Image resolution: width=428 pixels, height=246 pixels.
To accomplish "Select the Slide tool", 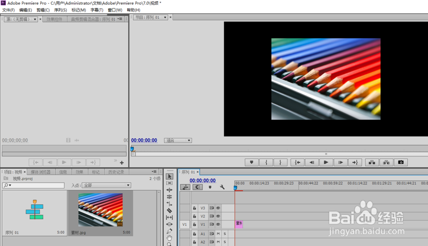I will pyautogui.click(x=169, y=224).
